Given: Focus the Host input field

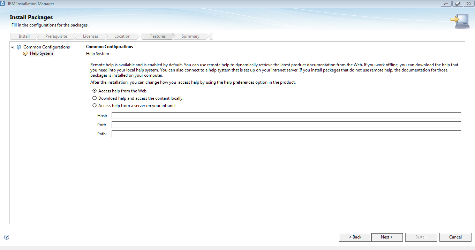Looking at the screenshot, I should (x=286, y=116).
